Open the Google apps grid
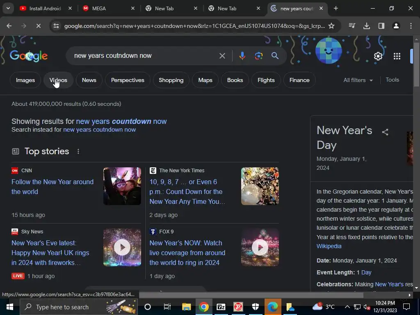The image size is (420, 315). [397, 56]
